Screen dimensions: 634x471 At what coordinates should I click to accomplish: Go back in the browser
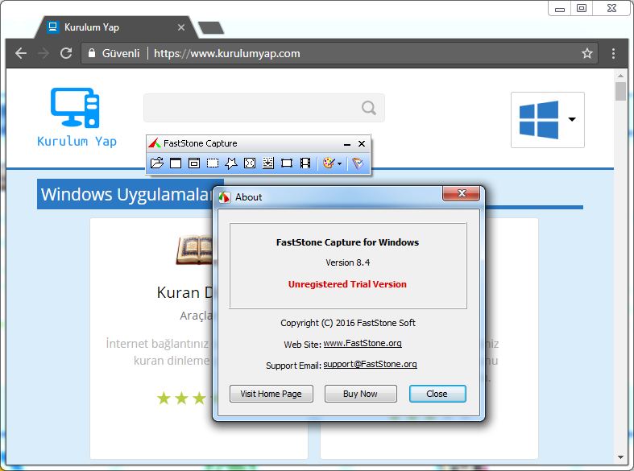(x=21, y=53)
